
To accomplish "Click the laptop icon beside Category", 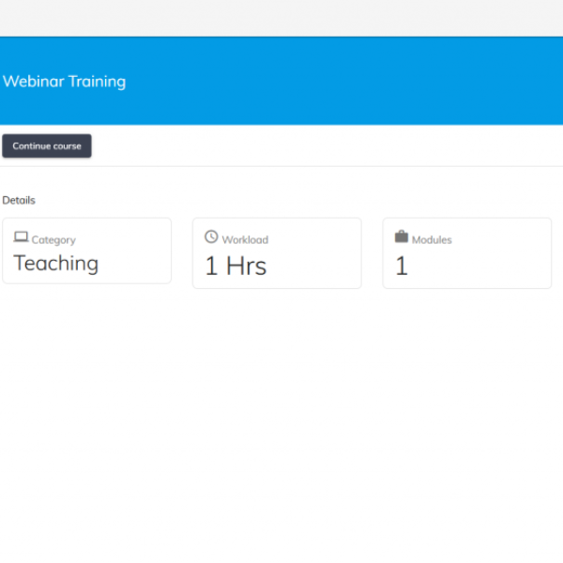I will click(x=21, y=238).
